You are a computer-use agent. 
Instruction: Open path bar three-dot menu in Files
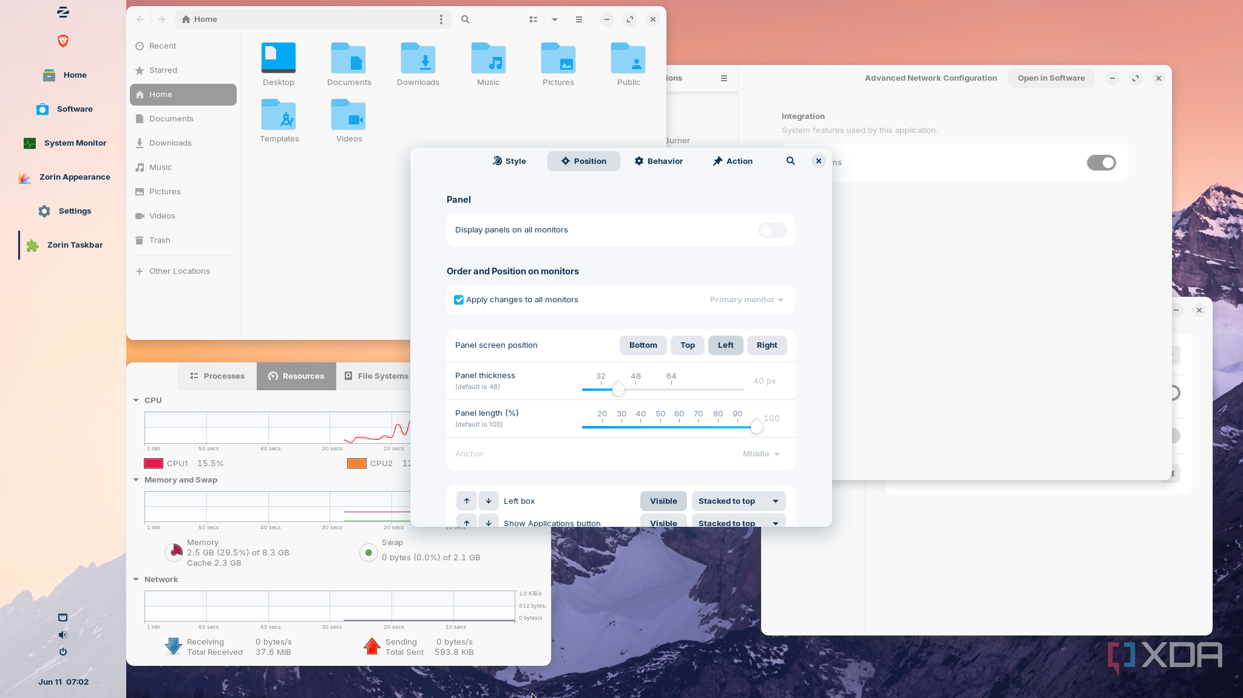[441, 19]
